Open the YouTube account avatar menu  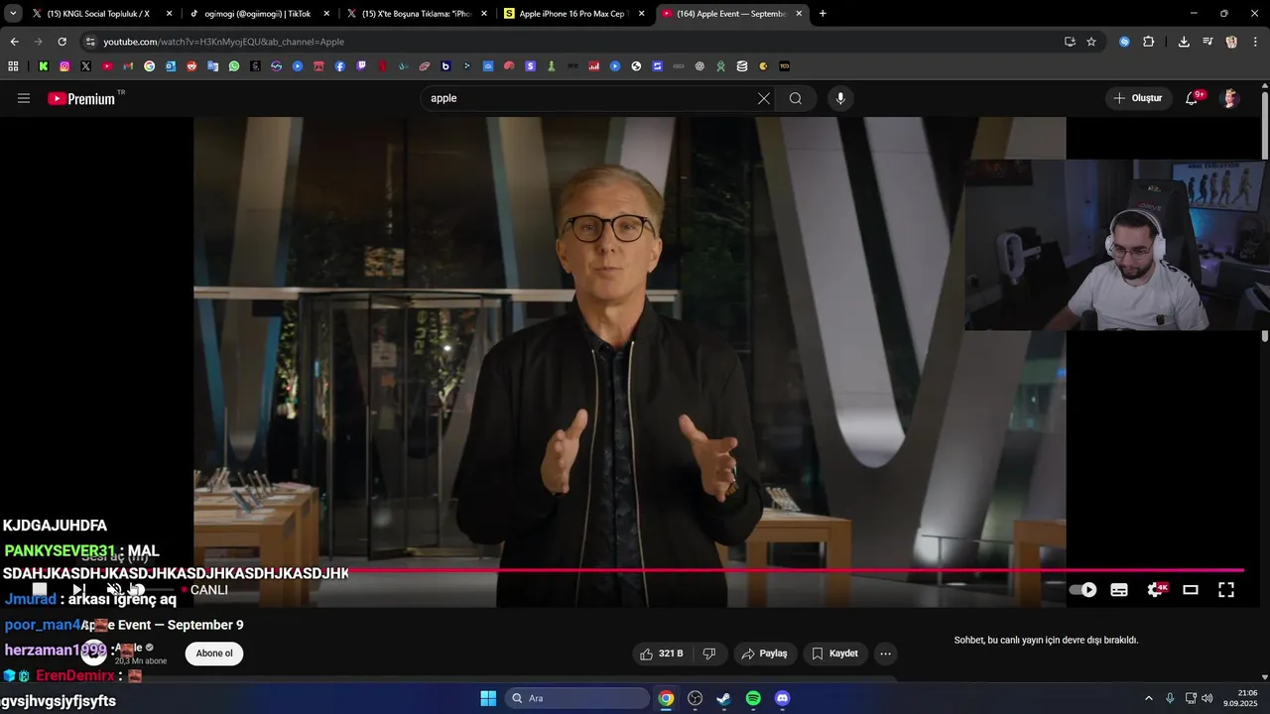click(x=1230, y=98)
